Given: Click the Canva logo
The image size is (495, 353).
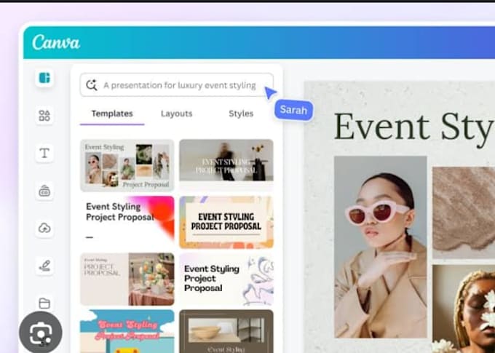Looking at the screenshot, I should [x=56, y=42].
